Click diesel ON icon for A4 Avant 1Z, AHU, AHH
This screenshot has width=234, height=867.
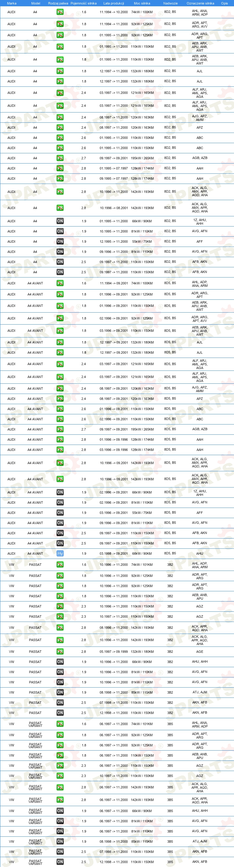(60, 492)
